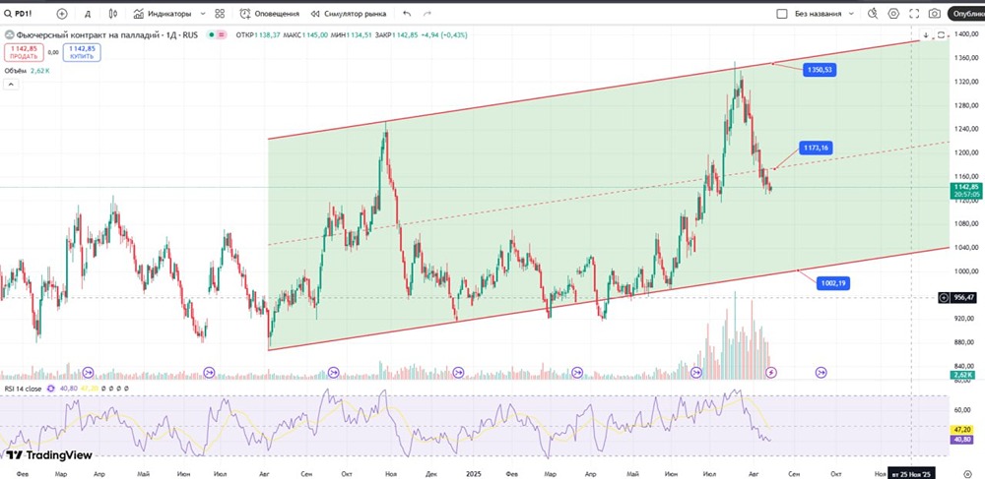Click the palladium futures symbol title
This screenshot has height=479, width=985.
(x=106, y=35)
